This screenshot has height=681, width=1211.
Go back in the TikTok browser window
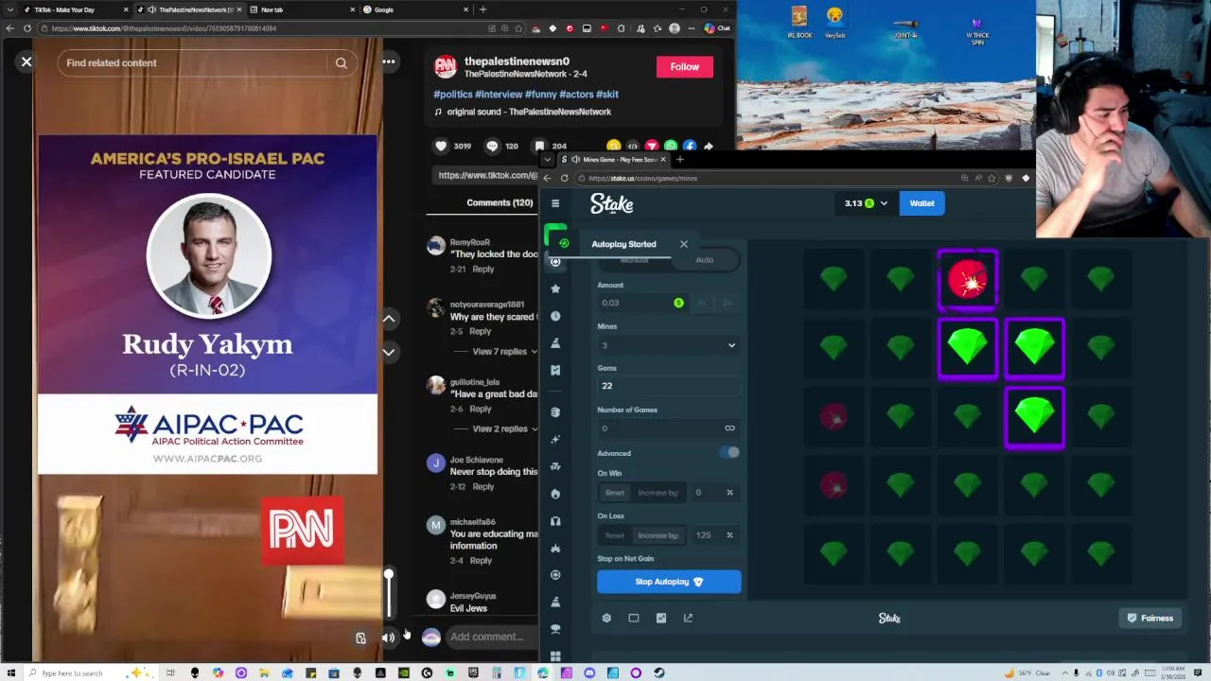[x=10, y=28]
